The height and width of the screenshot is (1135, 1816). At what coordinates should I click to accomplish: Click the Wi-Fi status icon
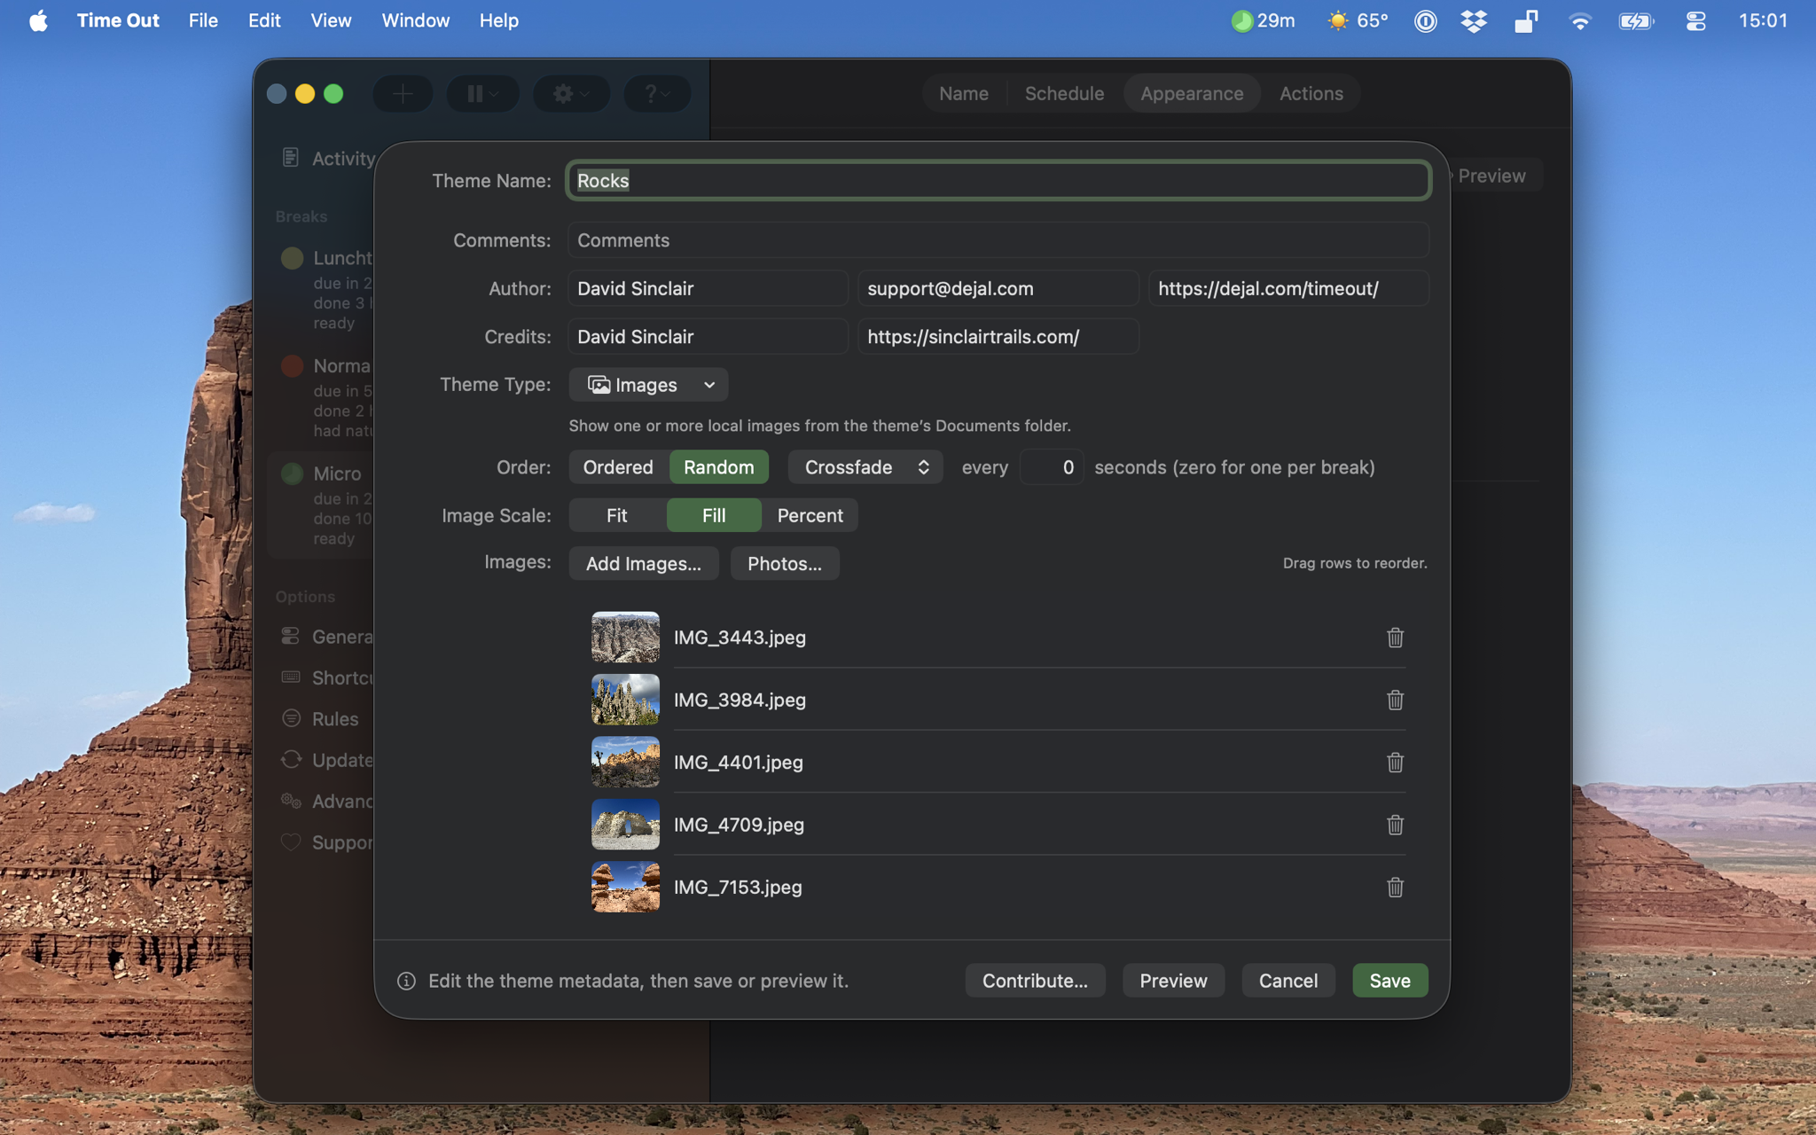[1579, 20]
